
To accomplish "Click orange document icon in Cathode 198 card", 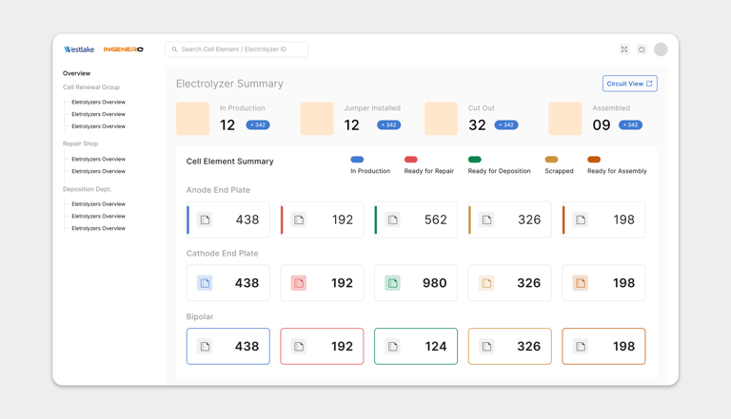I will point(581,283).
